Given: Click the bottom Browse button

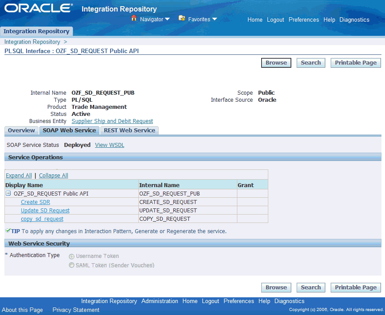Looking at the screenshot, I should click(276, 288).
